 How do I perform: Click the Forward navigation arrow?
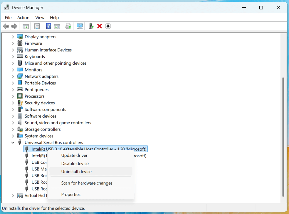click(x=14, y=26)
